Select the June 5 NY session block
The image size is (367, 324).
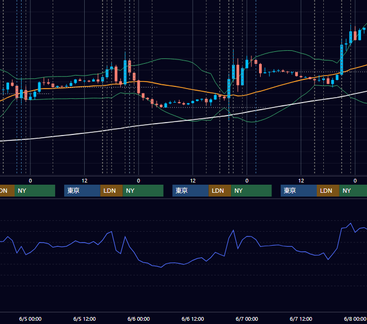tap(143, 191)
